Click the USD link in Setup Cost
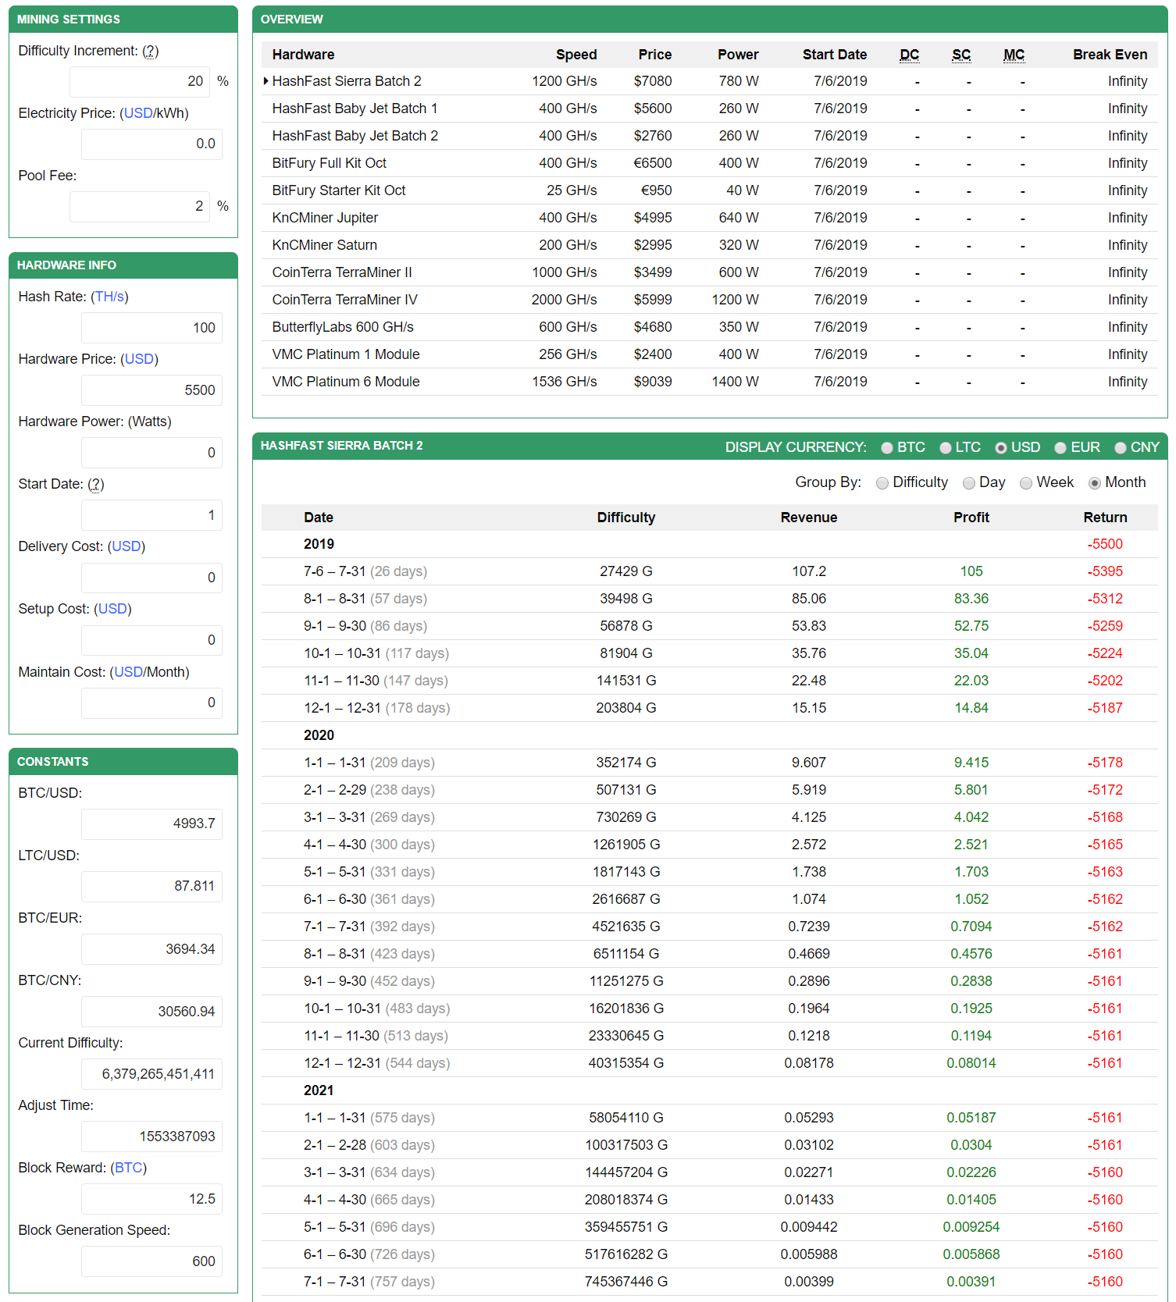Image resolution: width=1176 pixels, height=1302 pixels. tap(112, 609)
